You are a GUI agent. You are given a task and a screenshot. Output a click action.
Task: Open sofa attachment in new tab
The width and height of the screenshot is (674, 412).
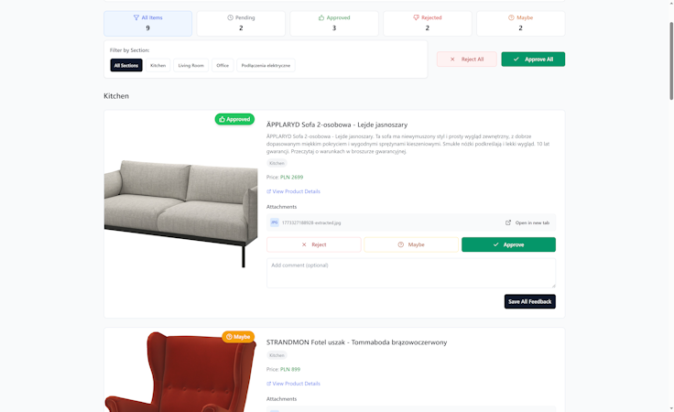[x=527, y=222]
